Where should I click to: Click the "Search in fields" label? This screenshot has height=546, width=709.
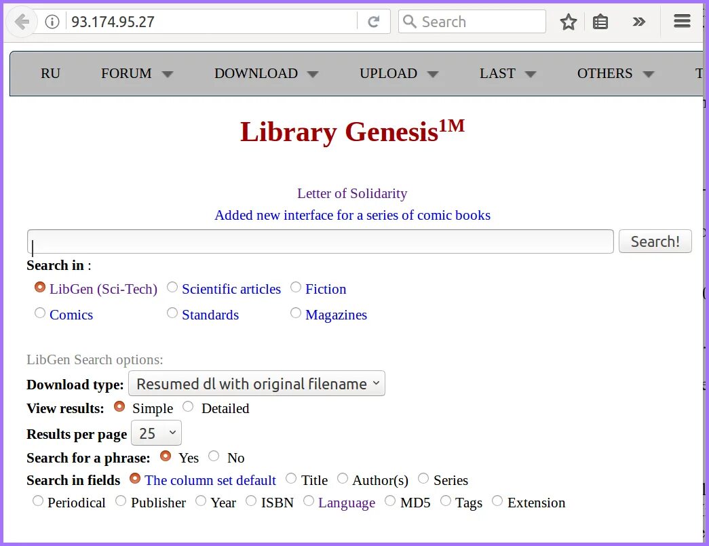click(x=73, y=480)
